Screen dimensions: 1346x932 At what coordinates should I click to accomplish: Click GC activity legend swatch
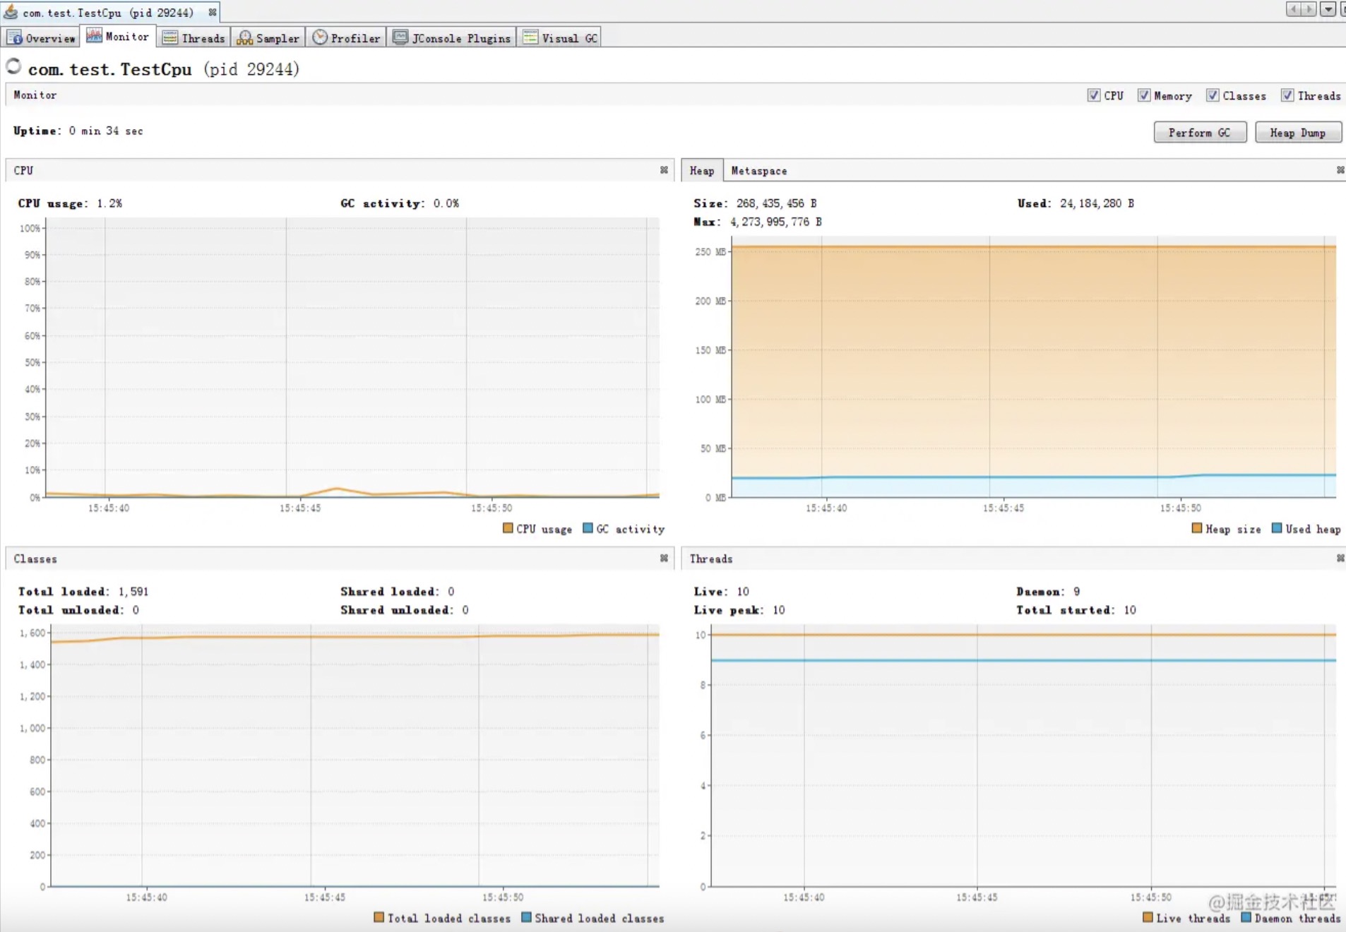tap(588, 528)
